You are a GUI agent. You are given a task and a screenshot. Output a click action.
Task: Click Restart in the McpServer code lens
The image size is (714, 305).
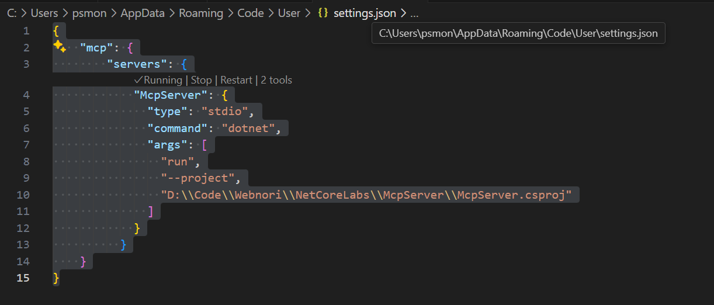(236, 80)
